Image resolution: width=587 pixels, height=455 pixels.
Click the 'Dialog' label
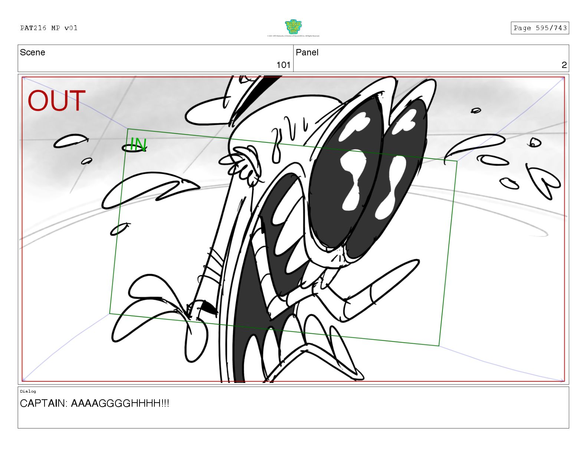(28, 391)
